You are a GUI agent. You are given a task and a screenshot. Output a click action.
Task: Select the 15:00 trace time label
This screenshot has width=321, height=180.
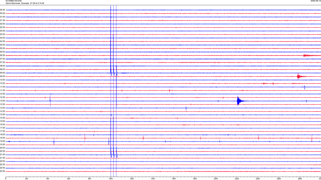pyautogui.click(x=2, y=114)
